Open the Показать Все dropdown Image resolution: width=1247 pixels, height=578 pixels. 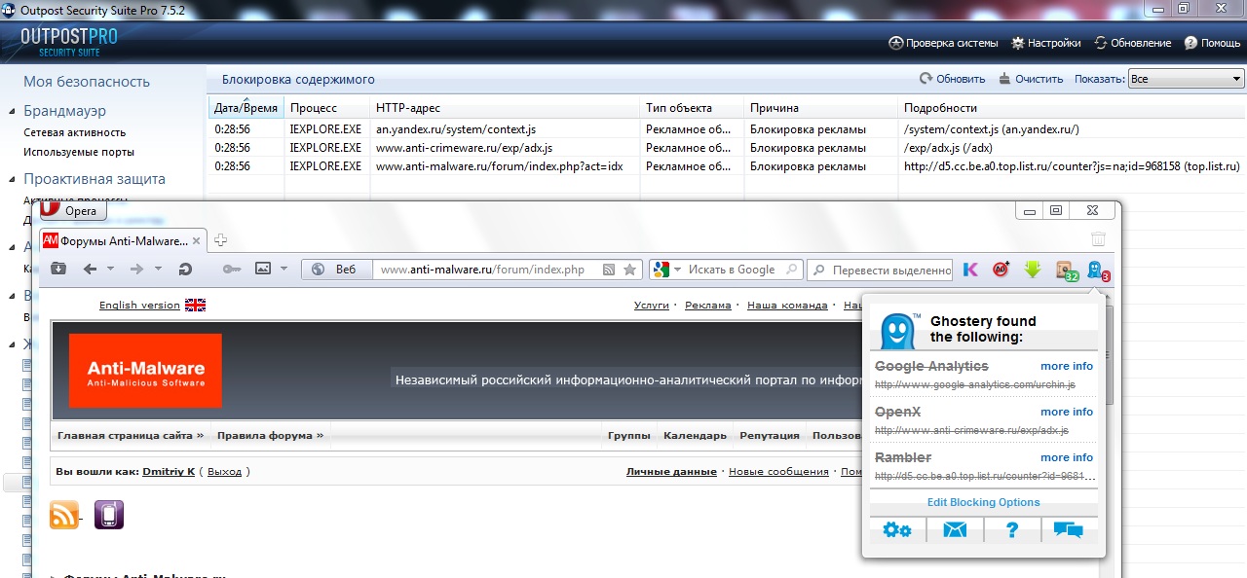1186,79
